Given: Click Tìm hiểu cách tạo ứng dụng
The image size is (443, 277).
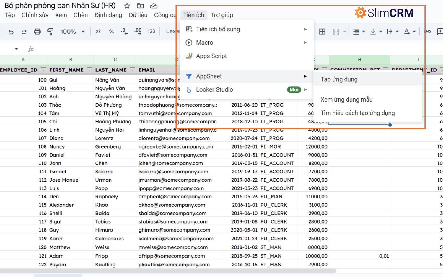Looking at the screenshot, I should (x=357, y=113).
